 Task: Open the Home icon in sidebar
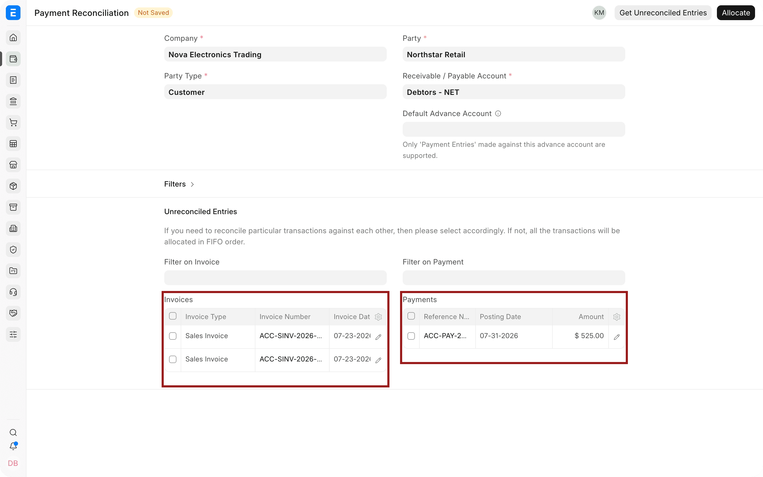pos(13,38)
